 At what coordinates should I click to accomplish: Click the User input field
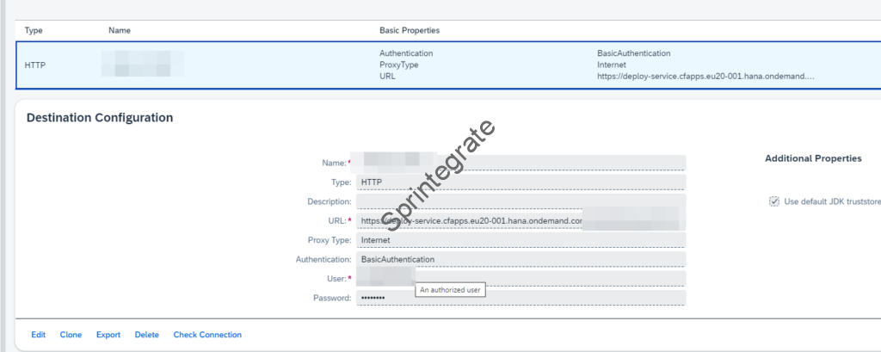pos(551,278)
